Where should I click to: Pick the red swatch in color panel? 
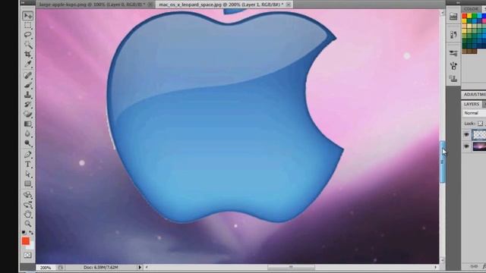(464, 16)
